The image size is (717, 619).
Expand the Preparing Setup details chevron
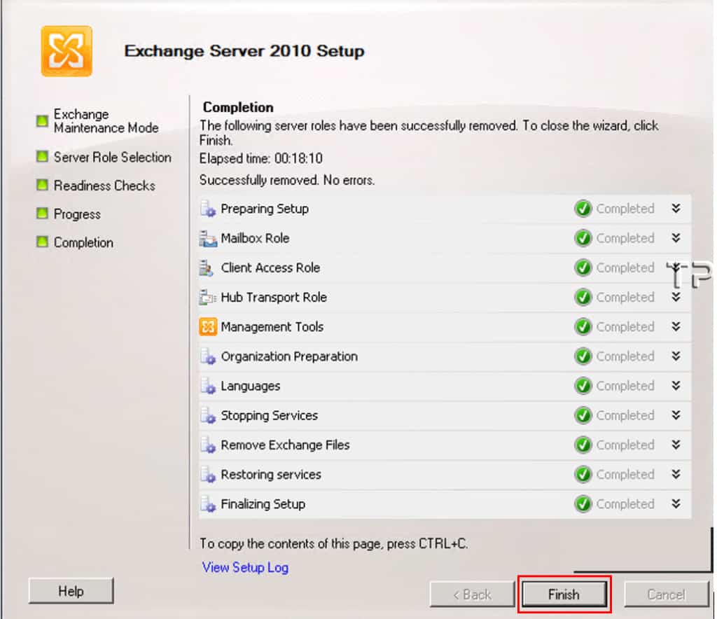(x=676, y=209)
